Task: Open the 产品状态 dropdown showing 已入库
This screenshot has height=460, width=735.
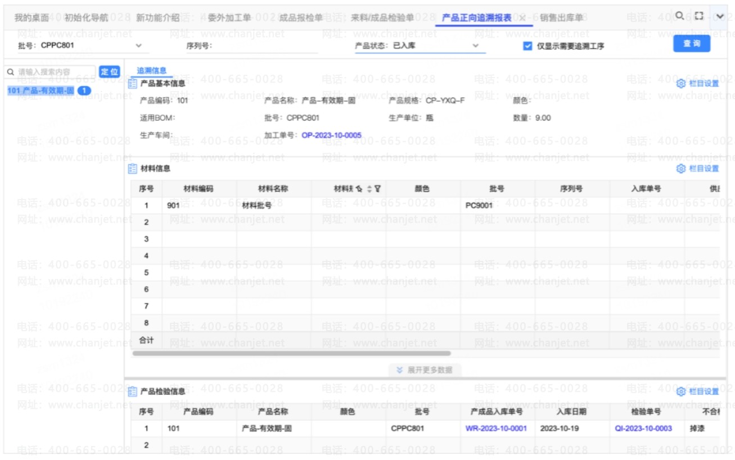Action: [475, 46]
